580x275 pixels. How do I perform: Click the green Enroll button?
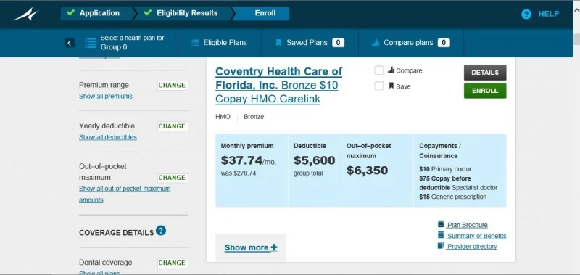pyautogui.click(x=485, y=91)
